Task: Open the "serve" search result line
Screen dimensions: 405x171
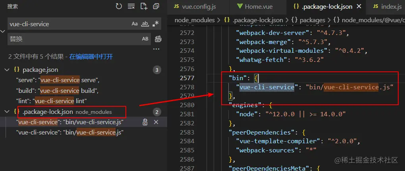Action: [x=58, y=80]
